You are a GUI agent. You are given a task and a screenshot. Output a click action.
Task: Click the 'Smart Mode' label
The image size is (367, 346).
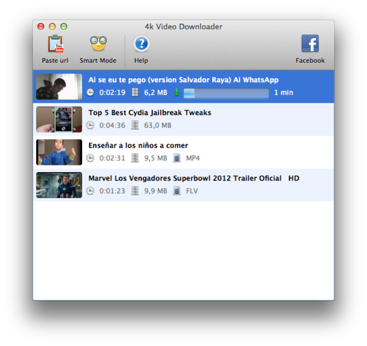[x=98, y=60]
